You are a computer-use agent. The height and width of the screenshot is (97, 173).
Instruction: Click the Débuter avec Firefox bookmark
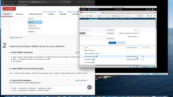8,5
